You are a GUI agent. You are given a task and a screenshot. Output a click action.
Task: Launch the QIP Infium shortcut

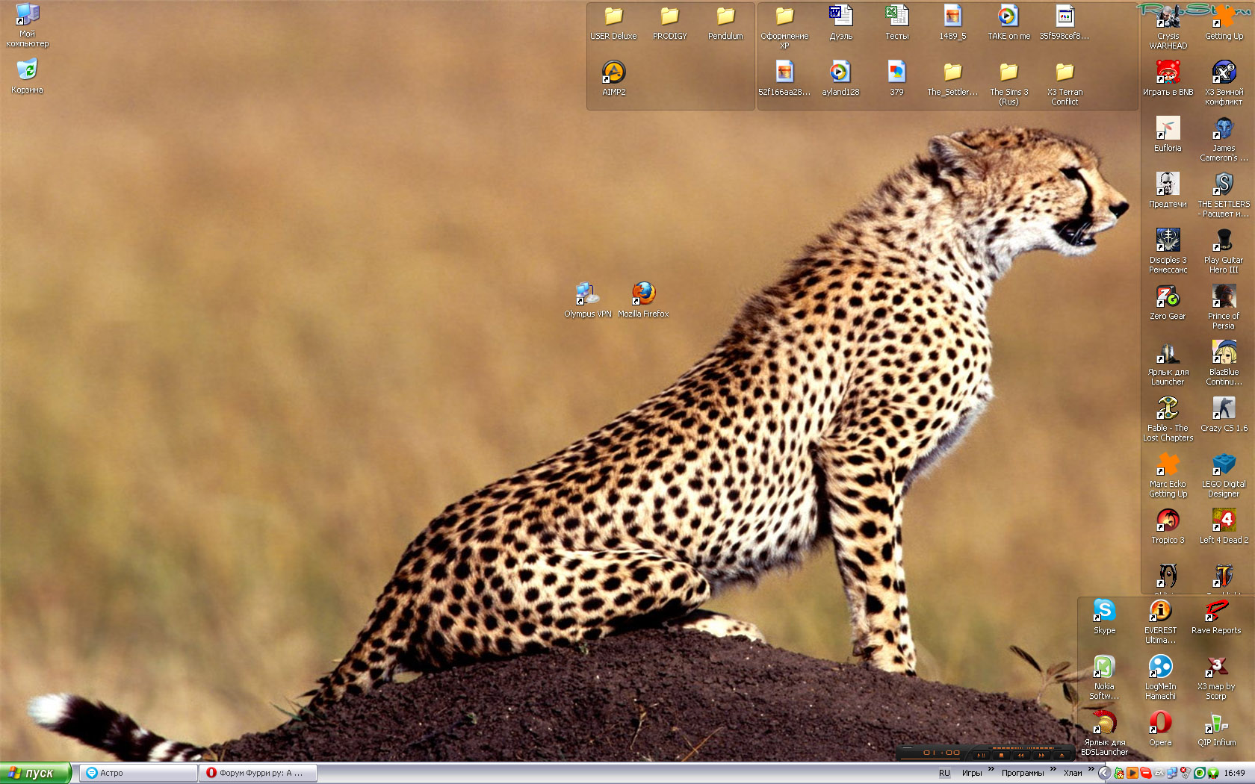click(x=1216, y=723)
